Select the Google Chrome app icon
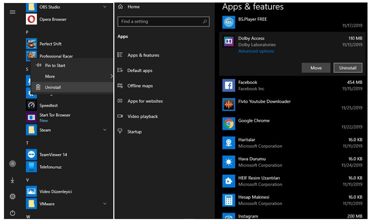 pyautogui.click(x=229, y=124)
